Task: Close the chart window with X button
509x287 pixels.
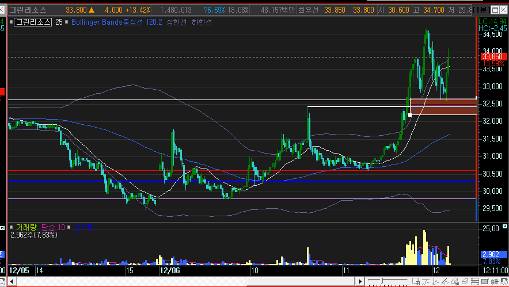Action: (x=503, y=10)
